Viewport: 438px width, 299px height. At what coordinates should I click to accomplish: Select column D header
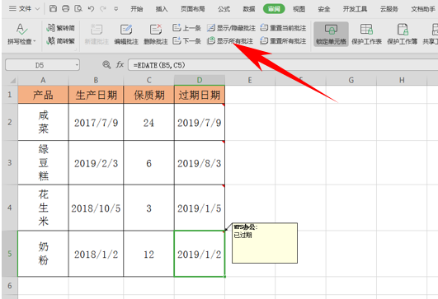click(x=200, y=81)
